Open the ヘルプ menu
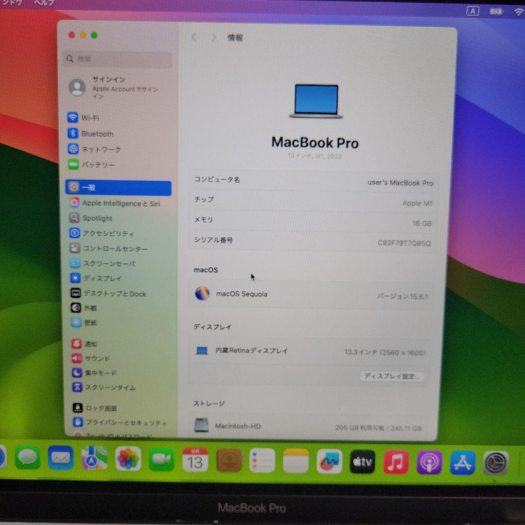The width and height of the screenshot is (525, 525). coord(44,3)
